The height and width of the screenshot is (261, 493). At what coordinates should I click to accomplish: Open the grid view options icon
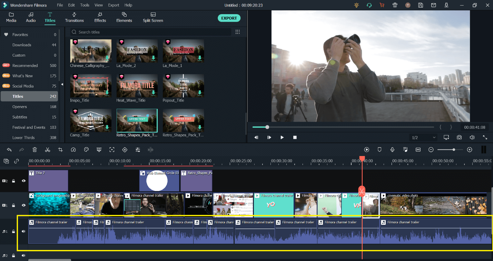click(238, 32)
